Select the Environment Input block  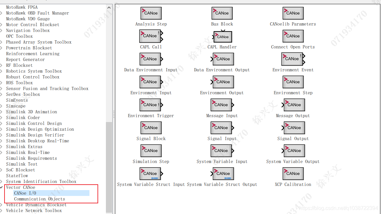pyautogui.click(x=151, y=82)
